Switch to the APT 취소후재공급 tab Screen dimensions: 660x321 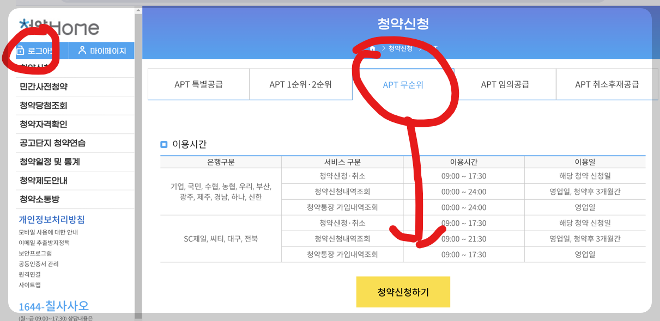pos(607,84)
